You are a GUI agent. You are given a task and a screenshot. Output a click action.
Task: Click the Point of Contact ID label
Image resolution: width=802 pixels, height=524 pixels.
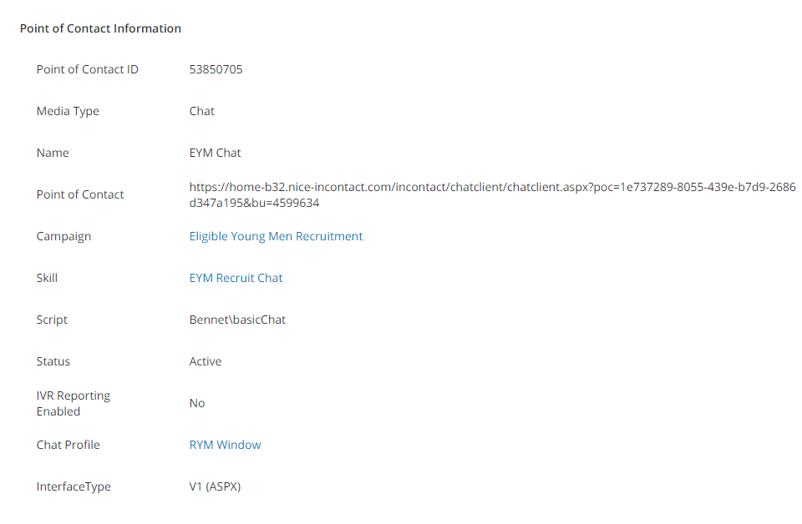[87, 69]
